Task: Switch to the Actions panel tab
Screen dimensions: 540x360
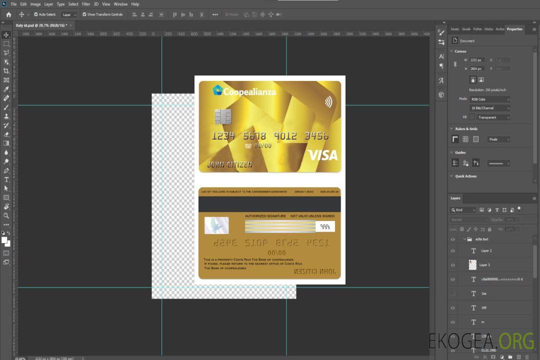Action: click(499, 29)
